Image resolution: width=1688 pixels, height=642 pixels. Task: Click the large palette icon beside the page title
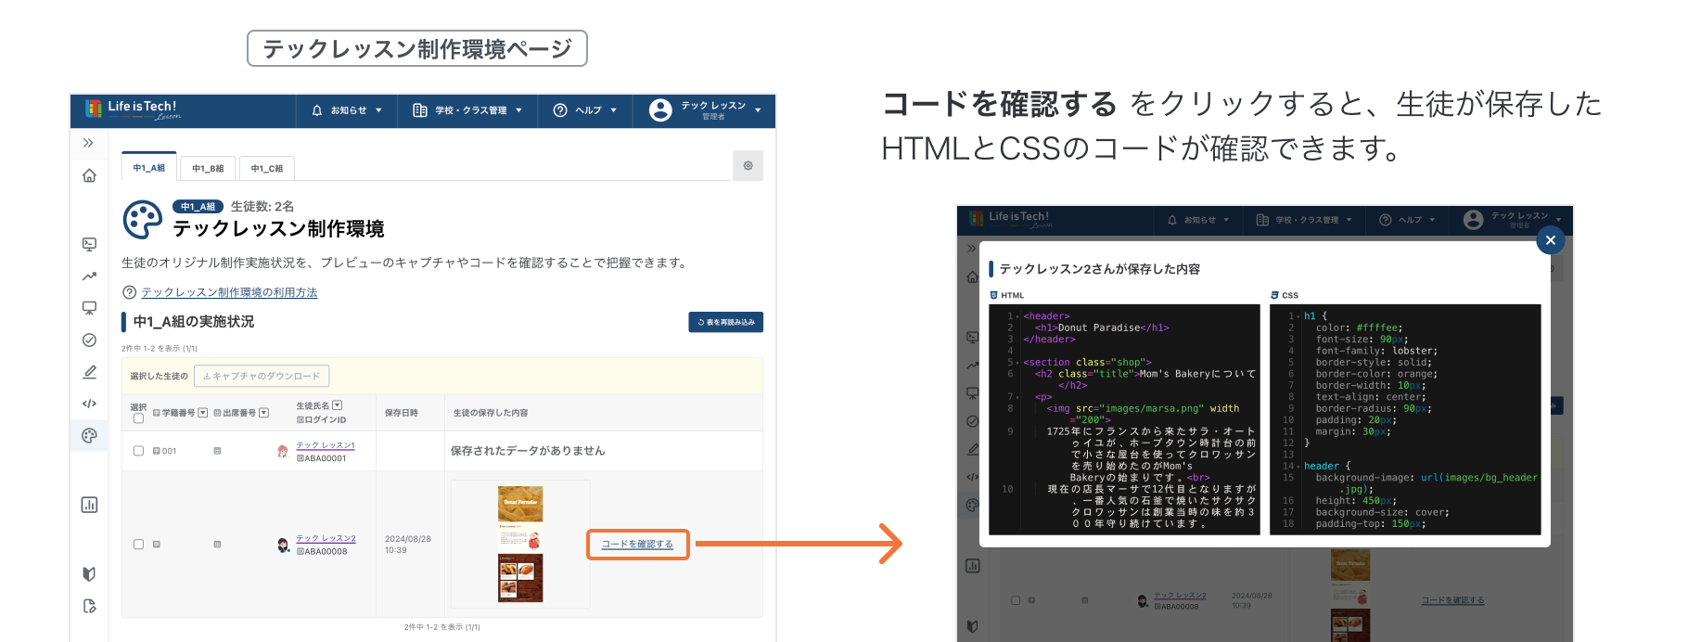(x=143, y=220)
